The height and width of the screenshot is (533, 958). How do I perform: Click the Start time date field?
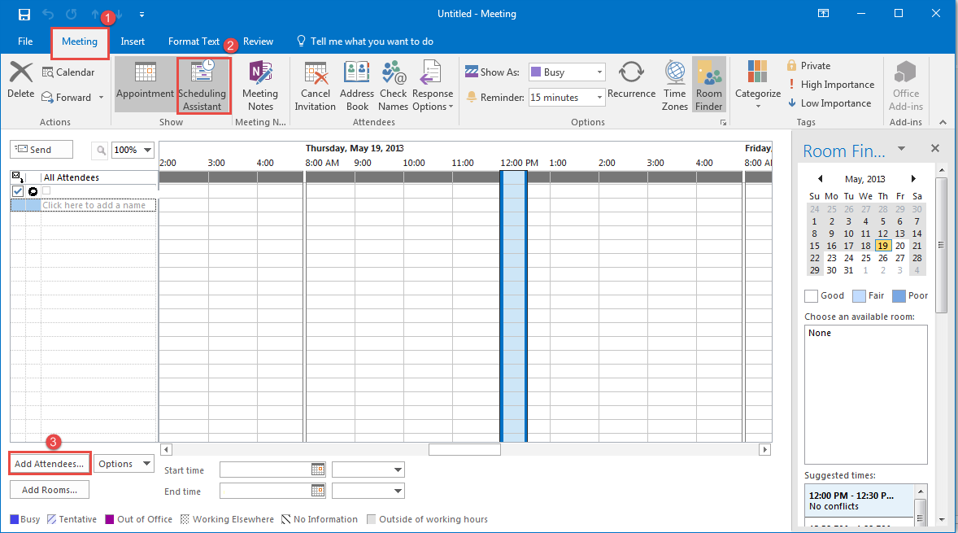click(x=265, y=470)
